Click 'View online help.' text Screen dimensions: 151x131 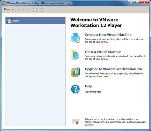tap(93, 92)
